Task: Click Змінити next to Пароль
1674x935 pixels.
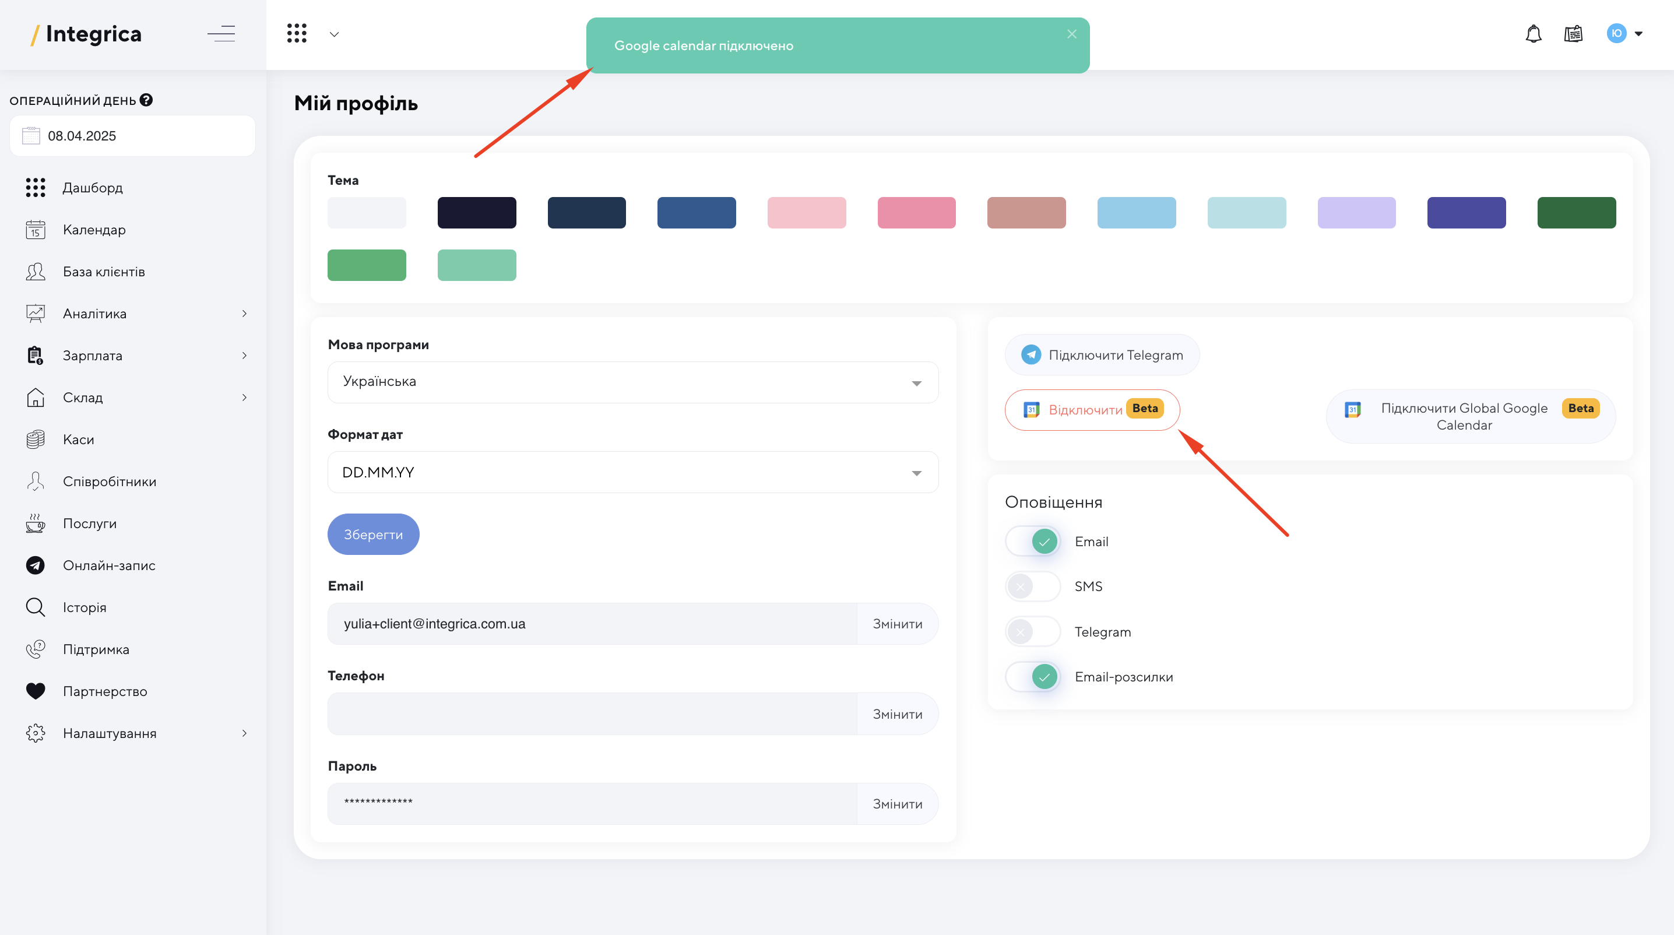Action: point(898,804)
